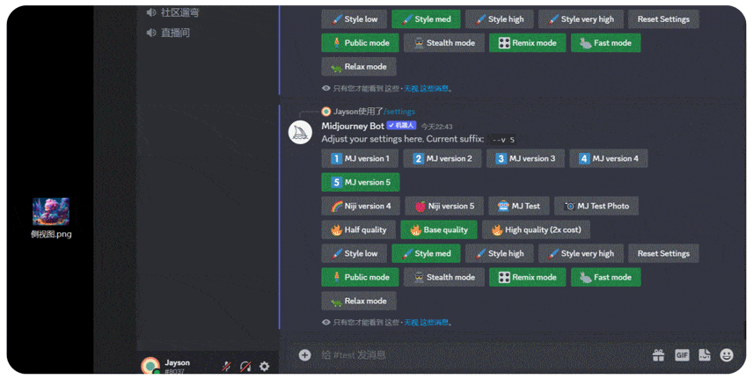Enable Relax mode under the 22:43 bot message
Image resolution: width=753 pixels, height=379 pixels.
point(359,302)
